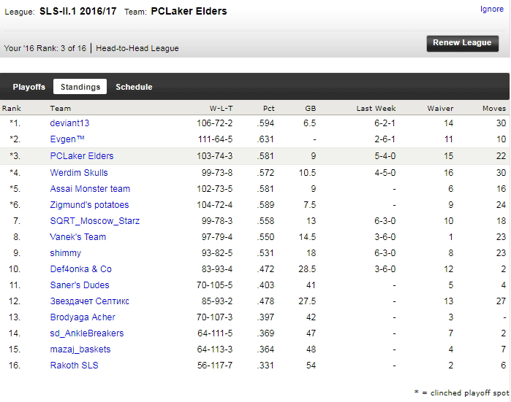Select the 64-113-3 record for mazaj_baskets
This screenshot has width=511, height=402.
pyautogui.click(x=215, y=349)
